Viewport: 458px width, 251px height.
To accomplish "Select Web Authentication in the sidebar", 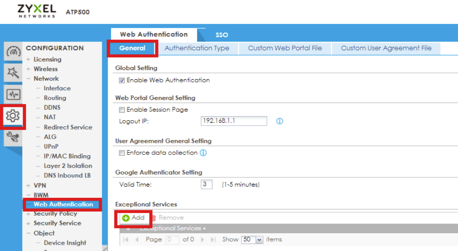I will 63,205.
